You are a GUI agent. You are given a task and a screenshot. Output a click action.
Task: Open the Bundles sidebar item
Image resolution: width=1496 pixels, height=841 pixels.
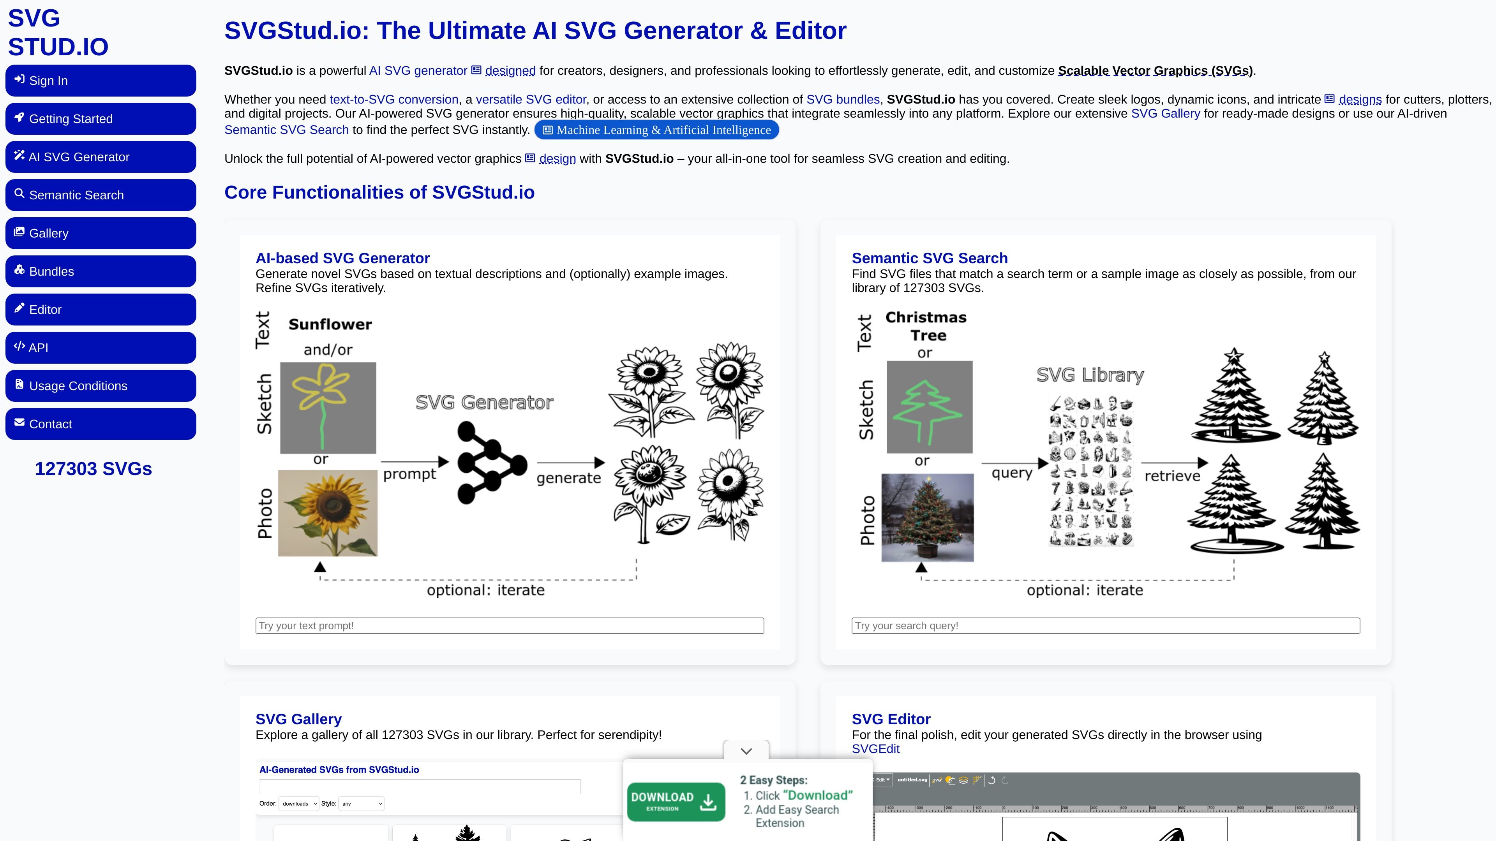(x=101, y=272)
